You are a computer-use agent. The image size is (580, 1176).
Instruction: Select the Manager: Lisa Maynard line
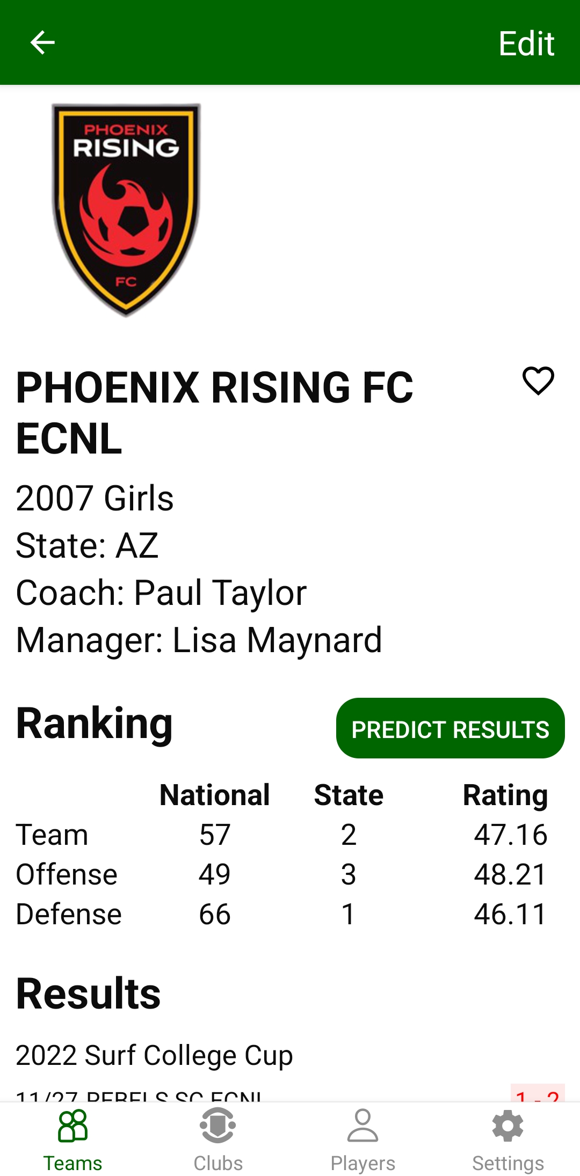click(199, 640)
